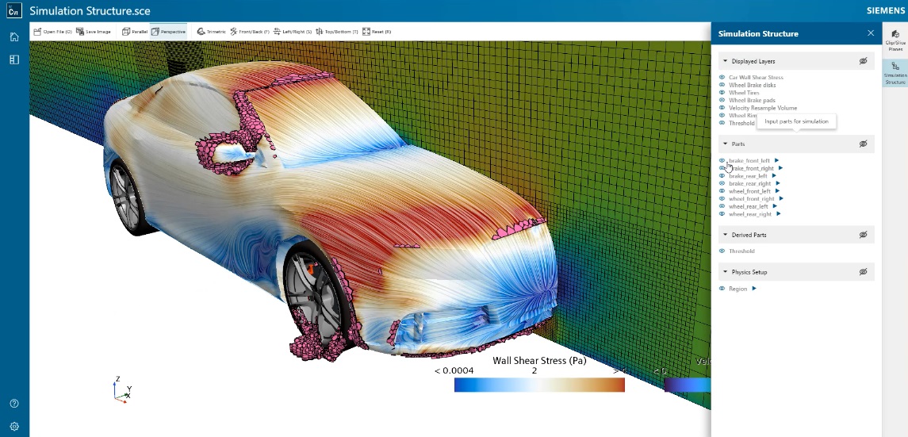Click the Wall Shear Stress color bar
The height and width of the screenshot is (437, 908).
click(x=539, y=385)
